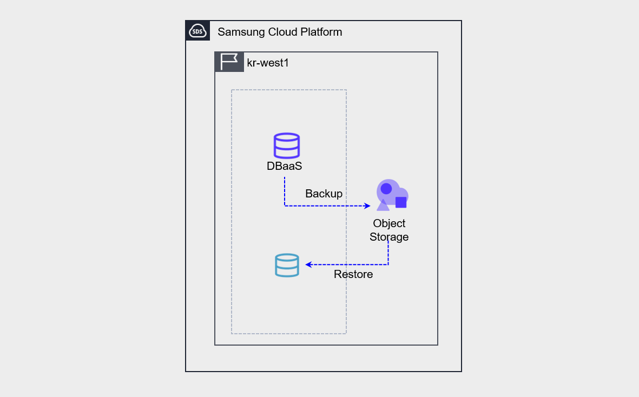
Task: Select the Object Storage text label
Action: (389, 230)
